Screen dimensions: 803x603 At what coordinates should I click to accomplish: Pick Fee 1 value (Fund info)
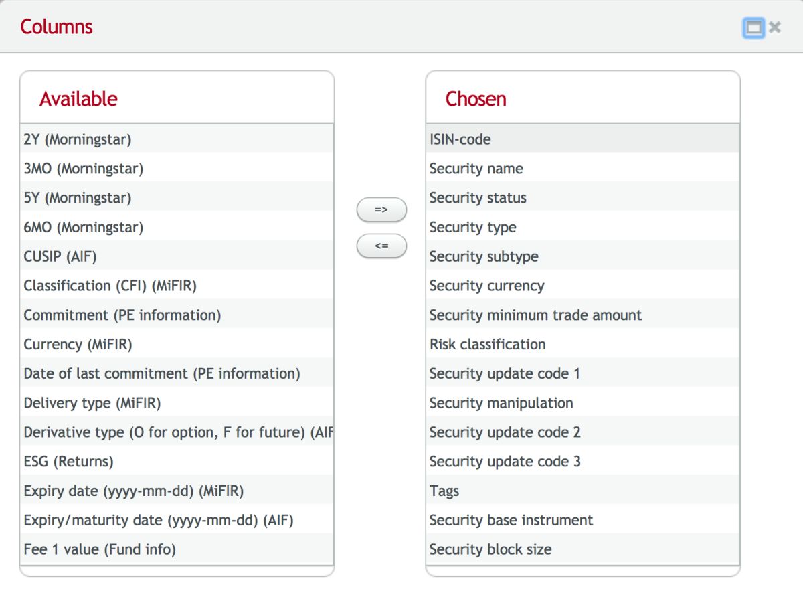[x=100, y=549]
